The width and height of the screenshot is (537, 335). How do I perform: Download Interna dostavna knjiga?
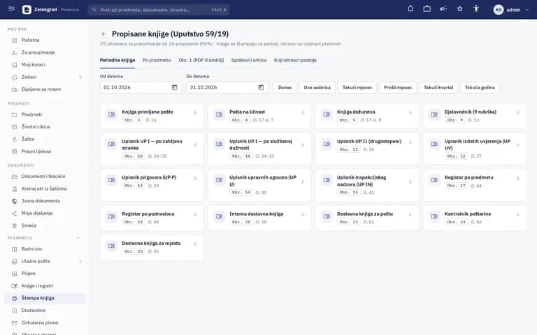pyautogui.click(x=302, y=214)
